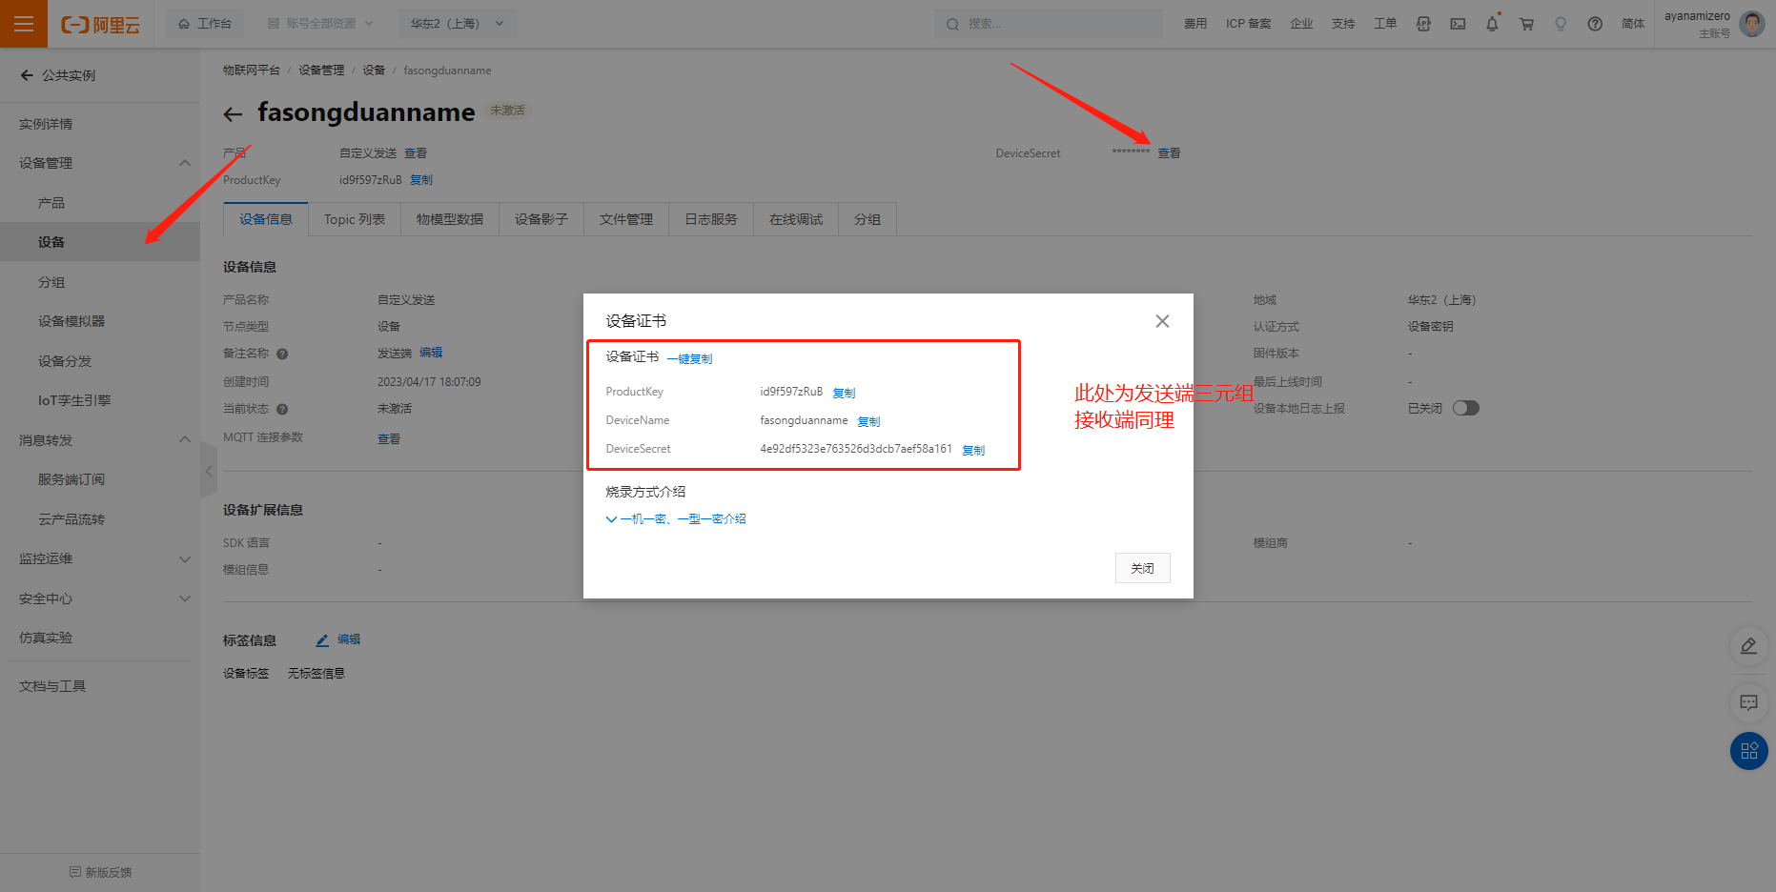Switch to the 物模型数据 tab

(450, 219)
